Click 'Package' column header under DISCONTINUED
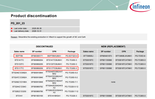 point(72,51)
